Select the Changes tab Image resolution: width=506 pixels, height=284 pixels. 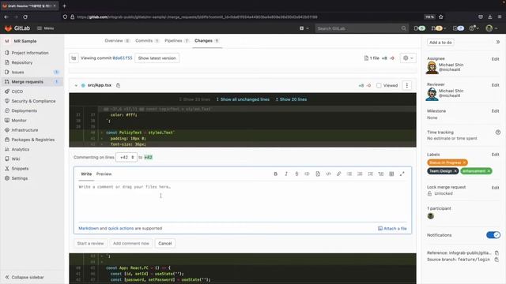tap(206, 40)
